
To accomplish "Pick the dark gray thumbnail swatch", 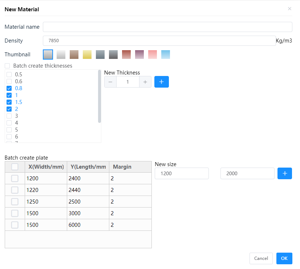I will [113, 55].
